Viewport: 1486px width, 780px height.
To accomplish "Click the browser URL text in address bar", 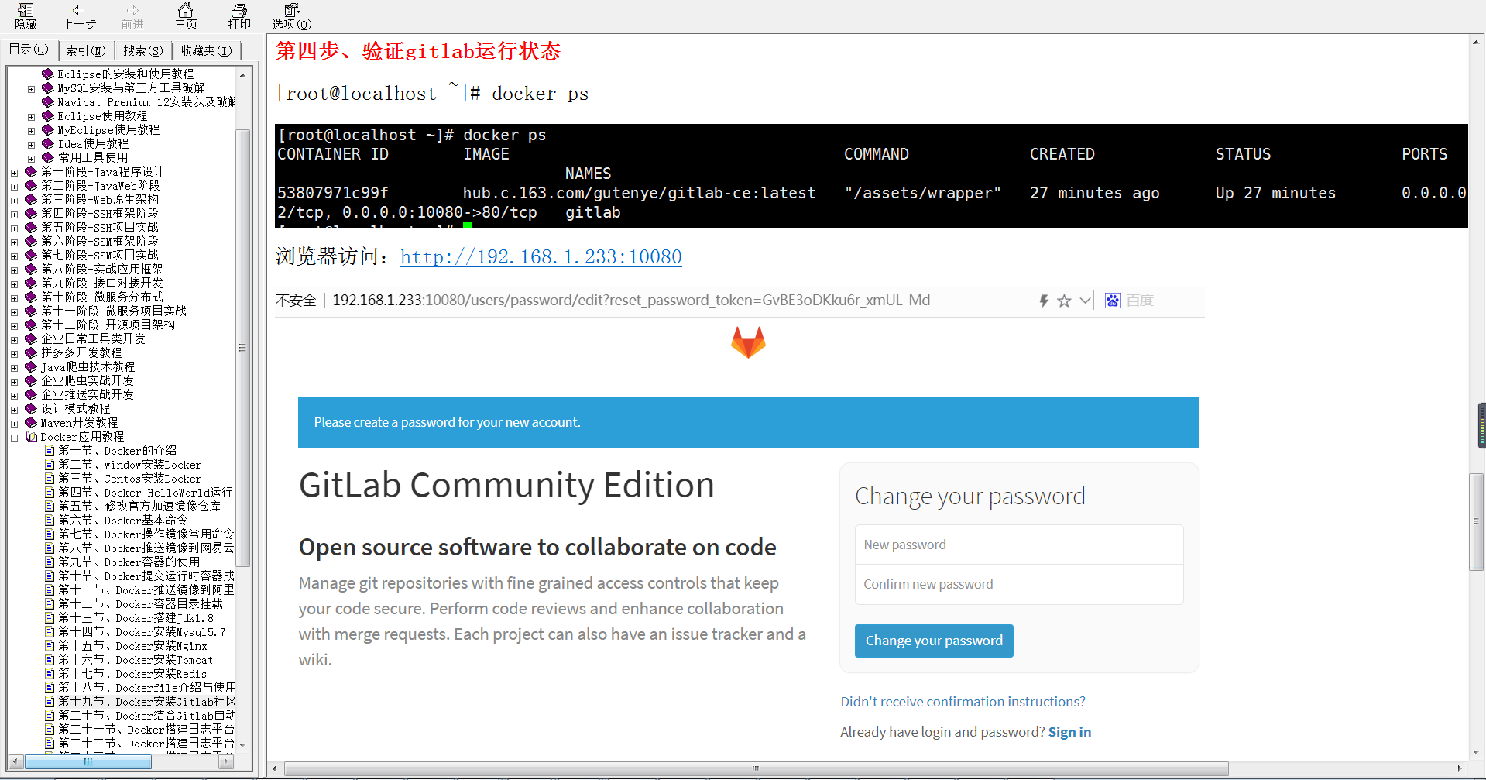I will pos(631,301).
